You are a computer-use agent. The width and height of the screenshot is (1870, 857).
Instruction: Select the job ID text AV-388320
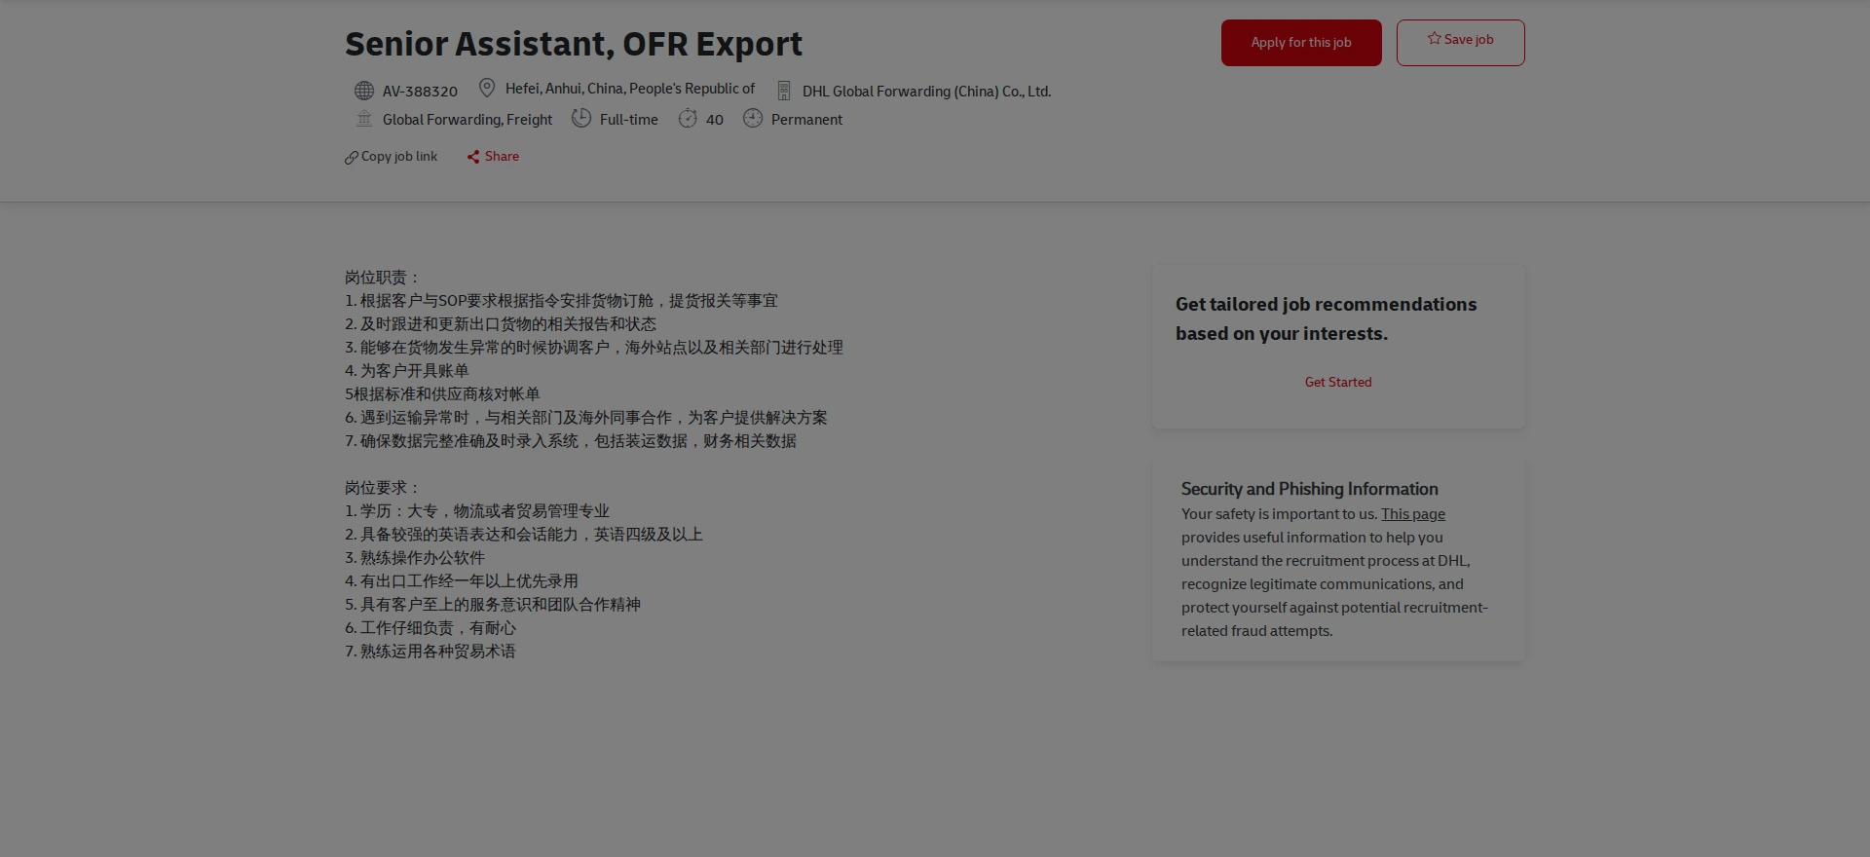[x=420, y=92]
